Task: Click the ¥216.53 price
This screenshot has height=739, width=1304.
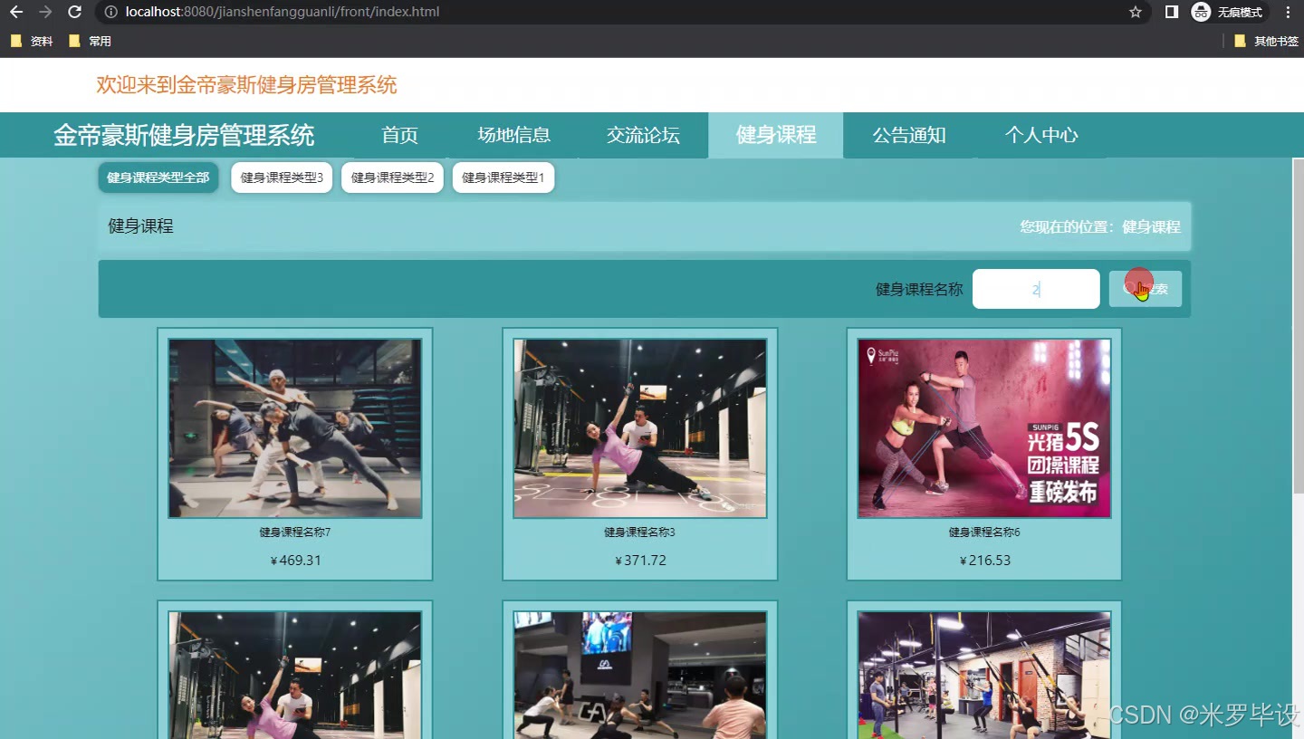Action: [x=985, y=561]
